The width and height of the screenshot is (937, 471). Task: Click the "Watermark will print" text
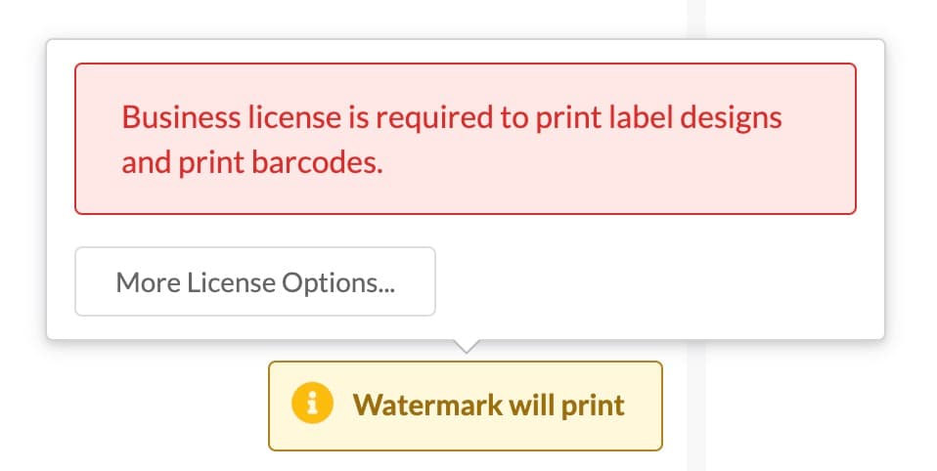(x=488, y=406)
